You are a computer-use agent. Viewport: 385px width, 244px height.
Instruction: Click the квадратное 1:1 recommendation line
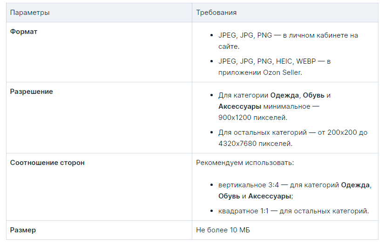[293, 211]
